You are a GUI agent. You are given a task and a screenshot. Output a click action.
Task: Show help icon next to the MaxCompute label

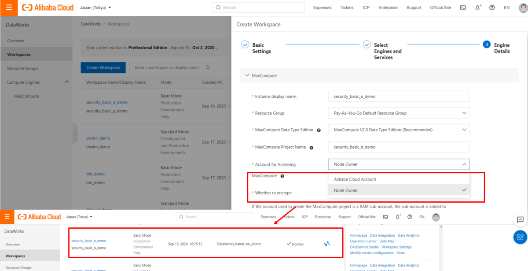tap(282, 176)
